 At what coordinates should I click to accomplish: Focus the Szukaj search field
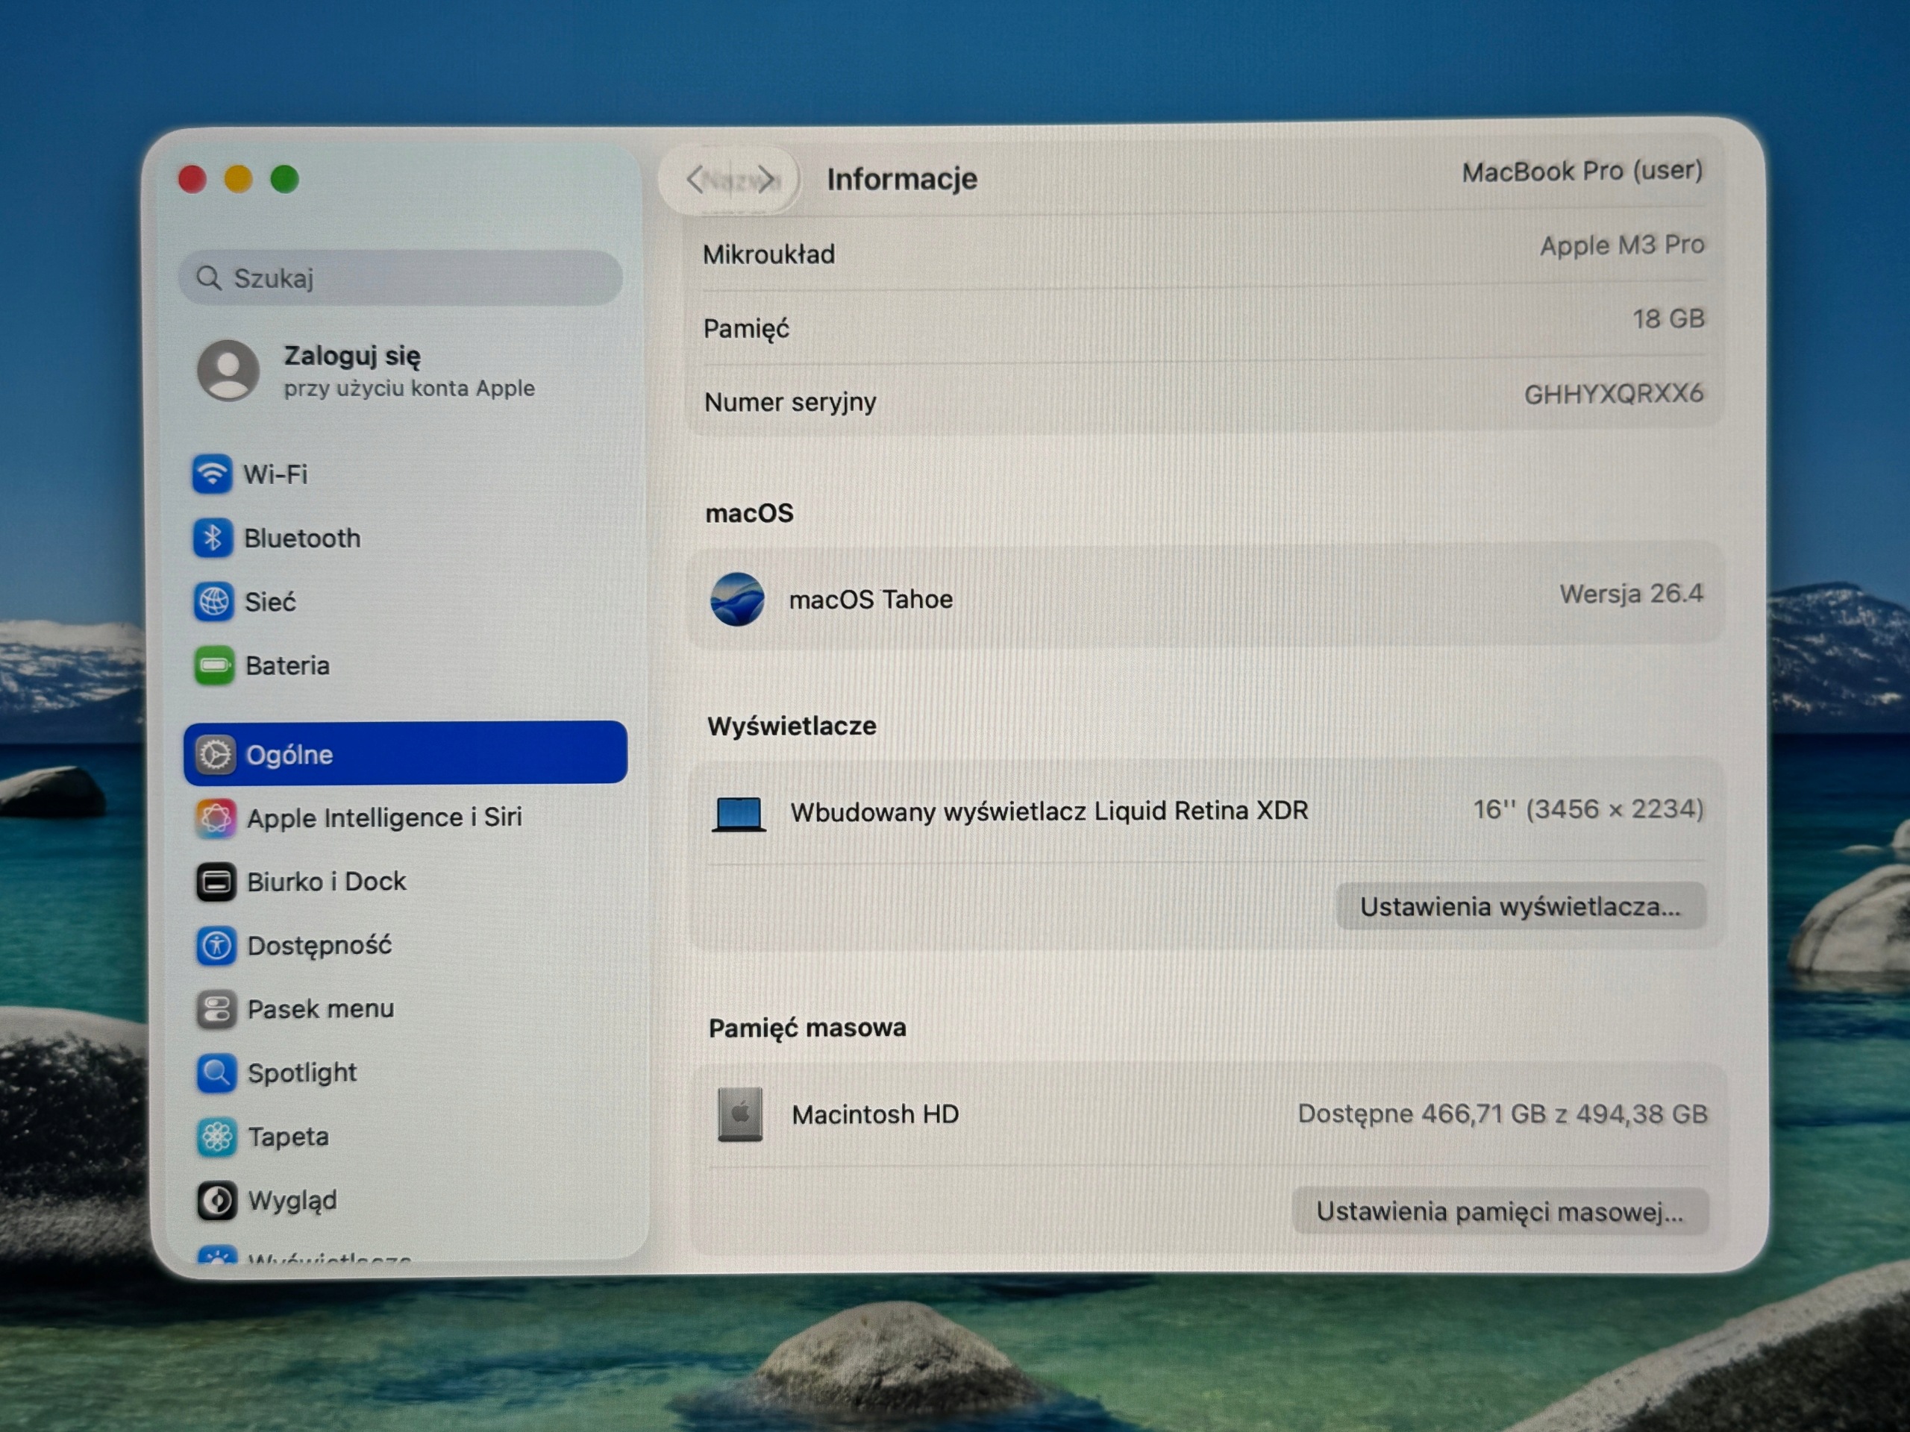(x=401, y=278)
